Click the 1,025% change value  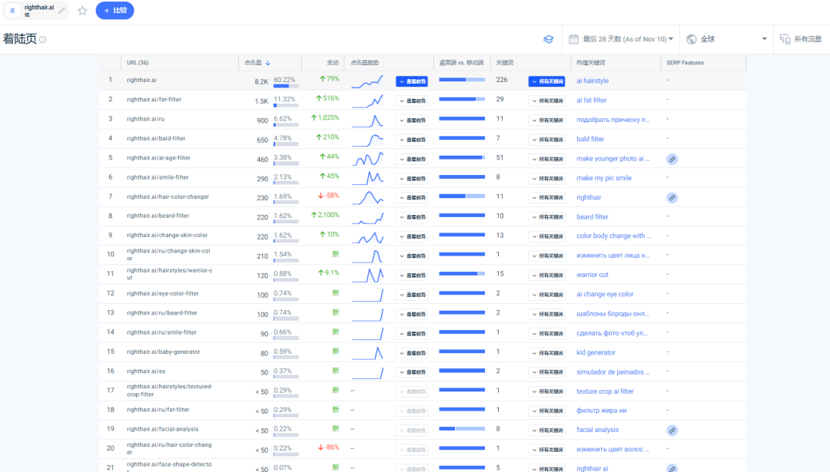[328, 118]
